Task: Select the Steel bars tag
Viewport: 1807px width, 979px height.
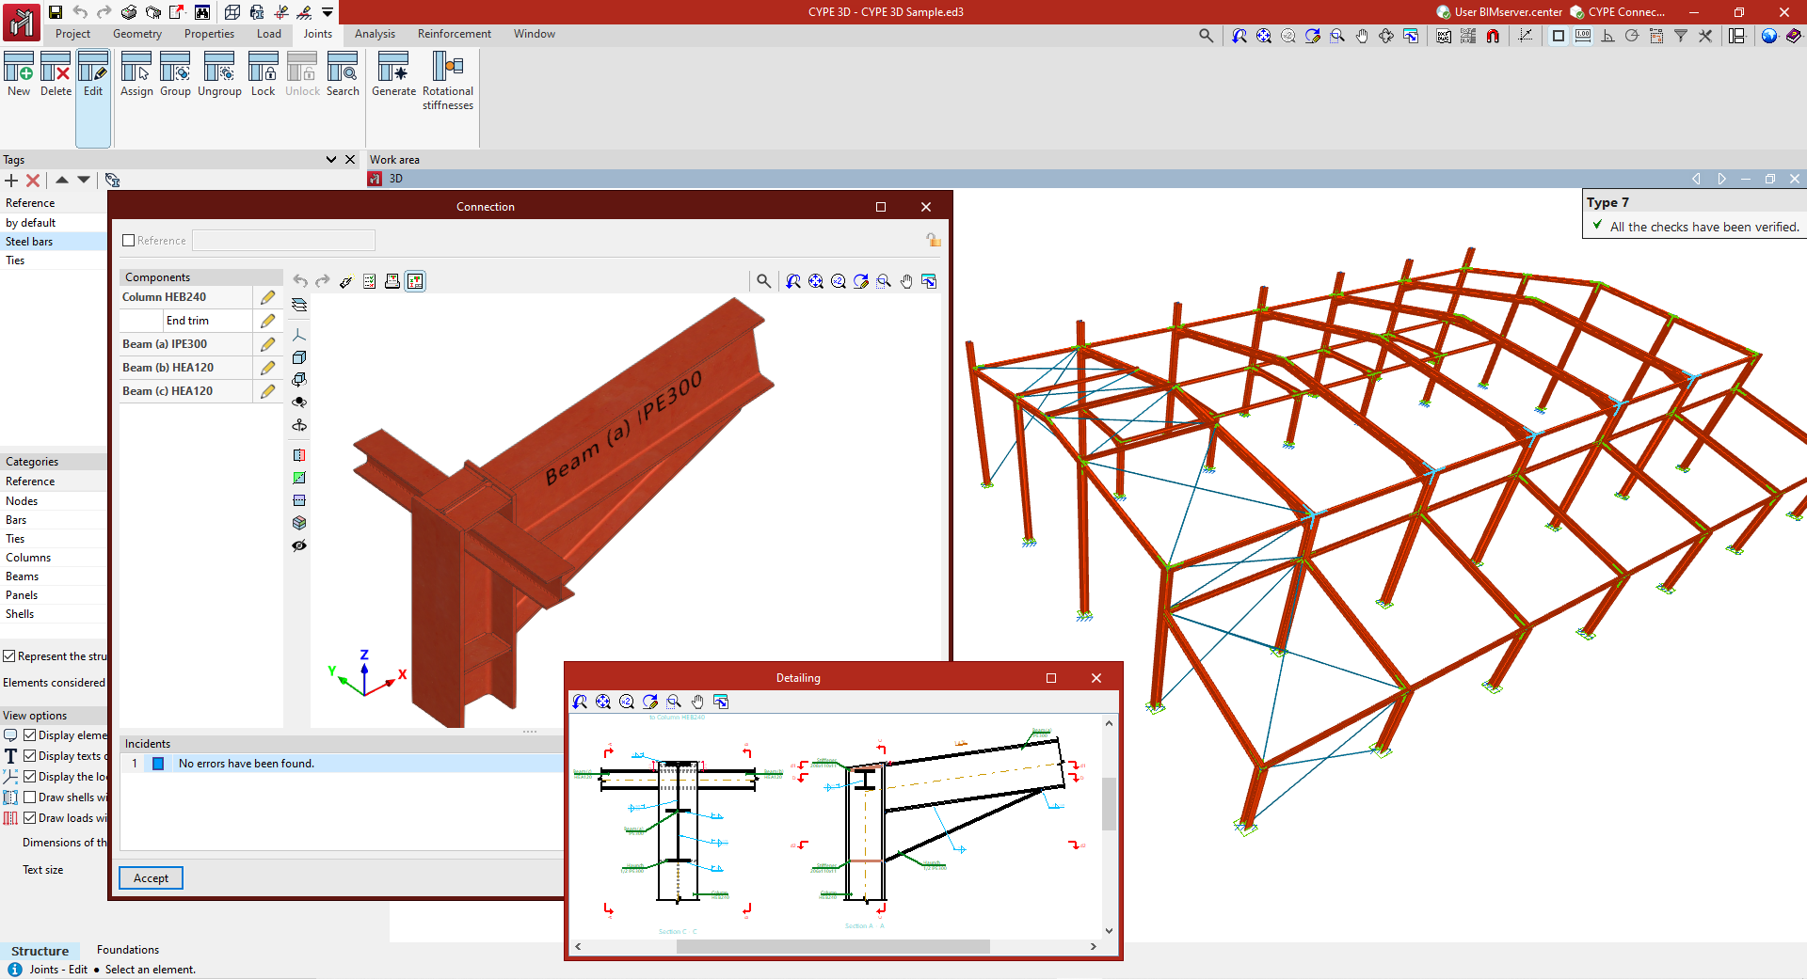Action: pos(30,242)
